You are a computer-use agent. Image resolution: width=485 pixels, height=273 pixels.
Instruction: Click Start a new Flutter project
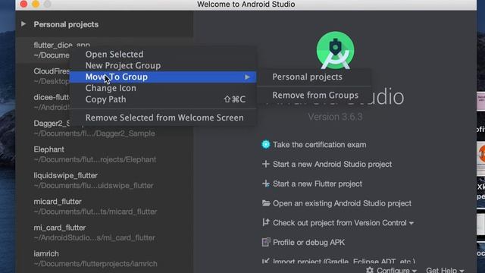[318, 184]
